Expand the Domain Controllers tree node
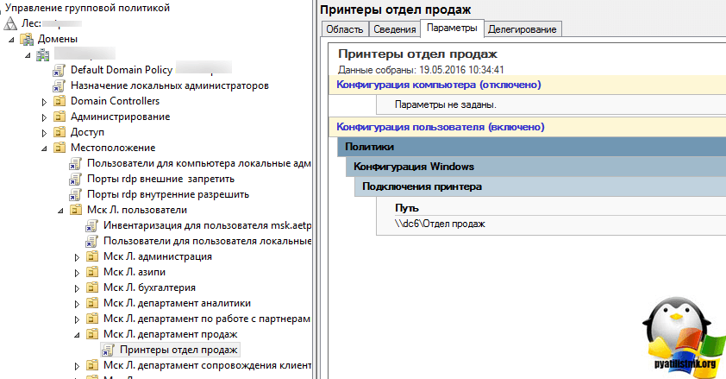Image resolution: width=726 pixels, height=379 pixels. pyautogui.click(x=45, y=101)
